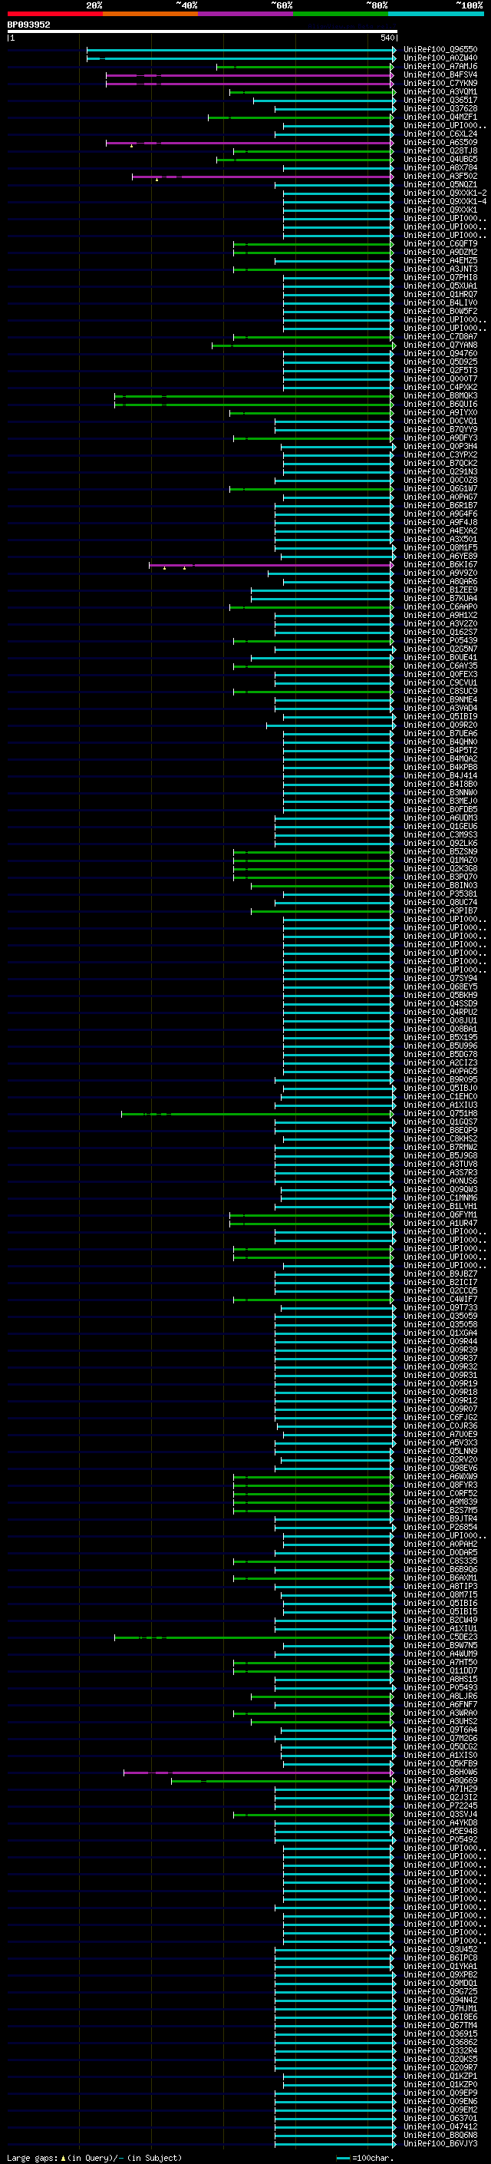Select the UniRef100_Q3U452 label
491x2164 pixels.
pos(440,1949)
